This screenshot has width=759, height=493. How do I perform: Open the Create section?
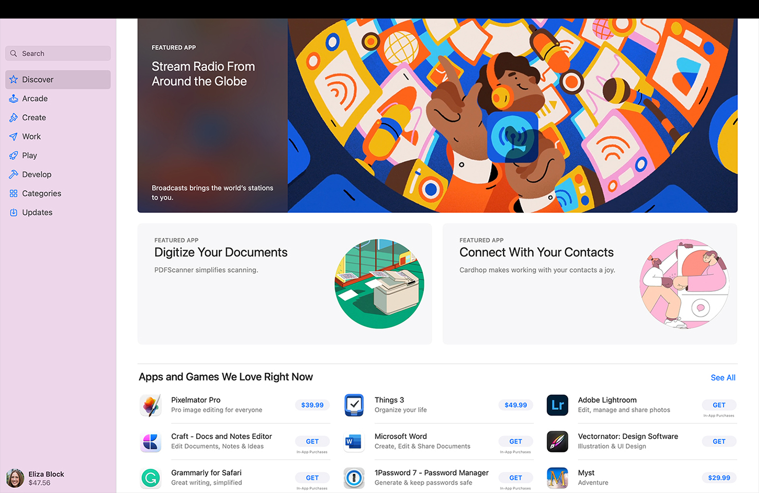[x=58, y=118]
